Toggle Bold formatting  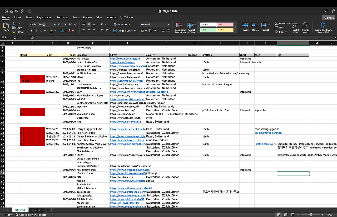pyautogui.click(x=31, y=31)
